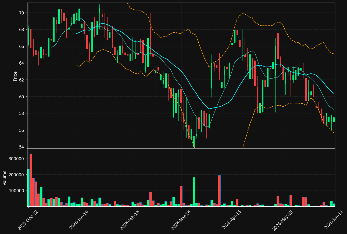This screenshot has height=234, width=347.
Task: Click the 70 price tick label
Action: [22, 13]
